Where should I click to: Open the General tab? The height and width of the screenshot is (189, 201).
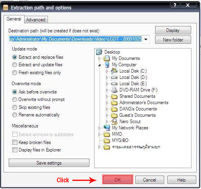[x=14, y=19]
